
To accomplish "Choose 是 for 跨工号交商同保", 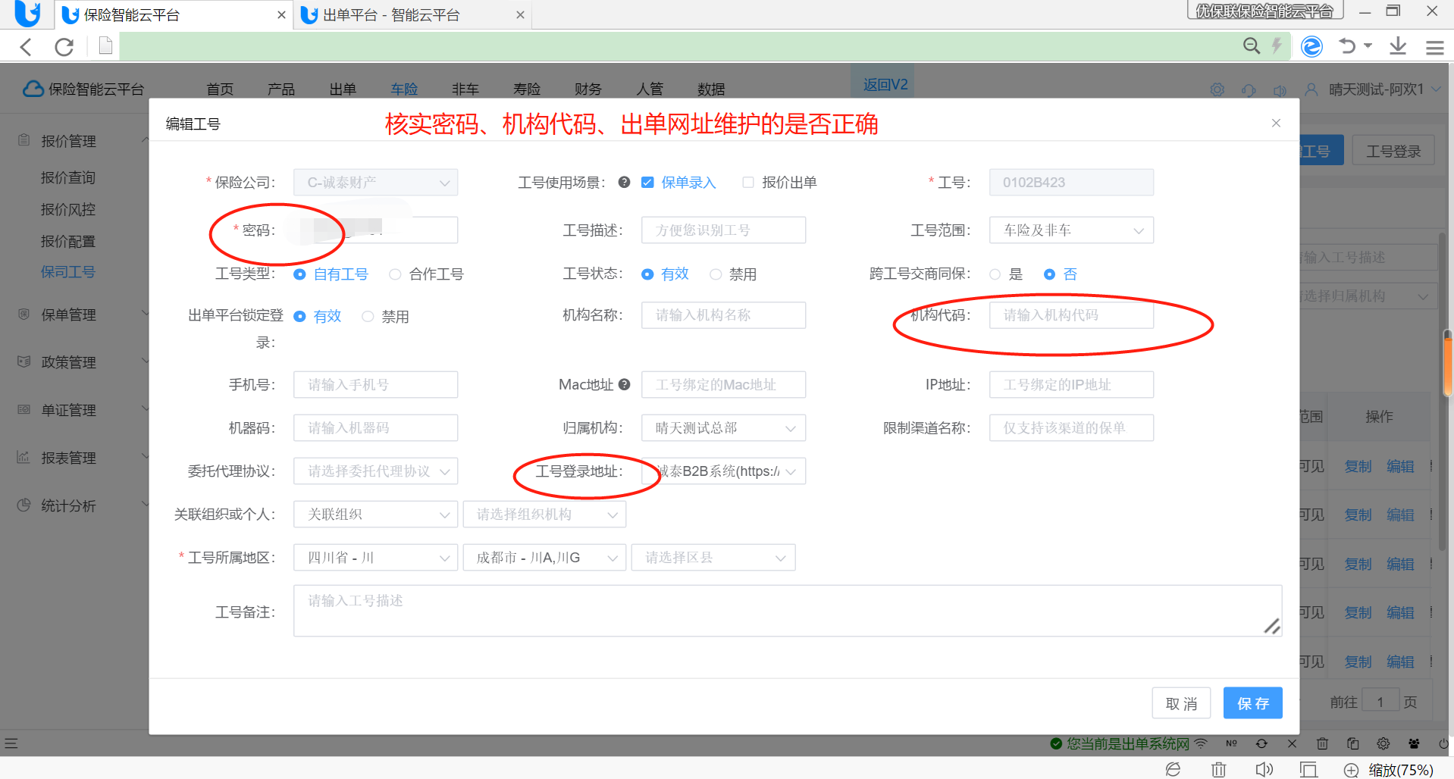I will 995,274.
